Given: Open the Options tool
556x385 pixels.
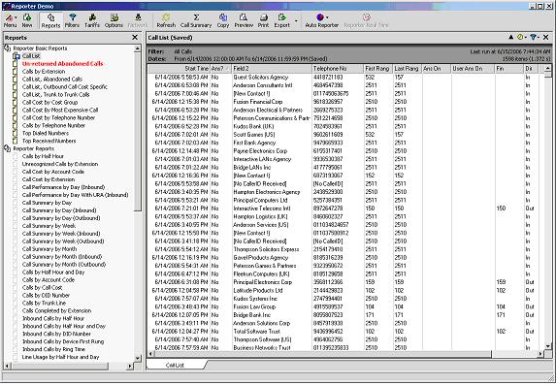Looking at the screenshot, I should point(114,20).
